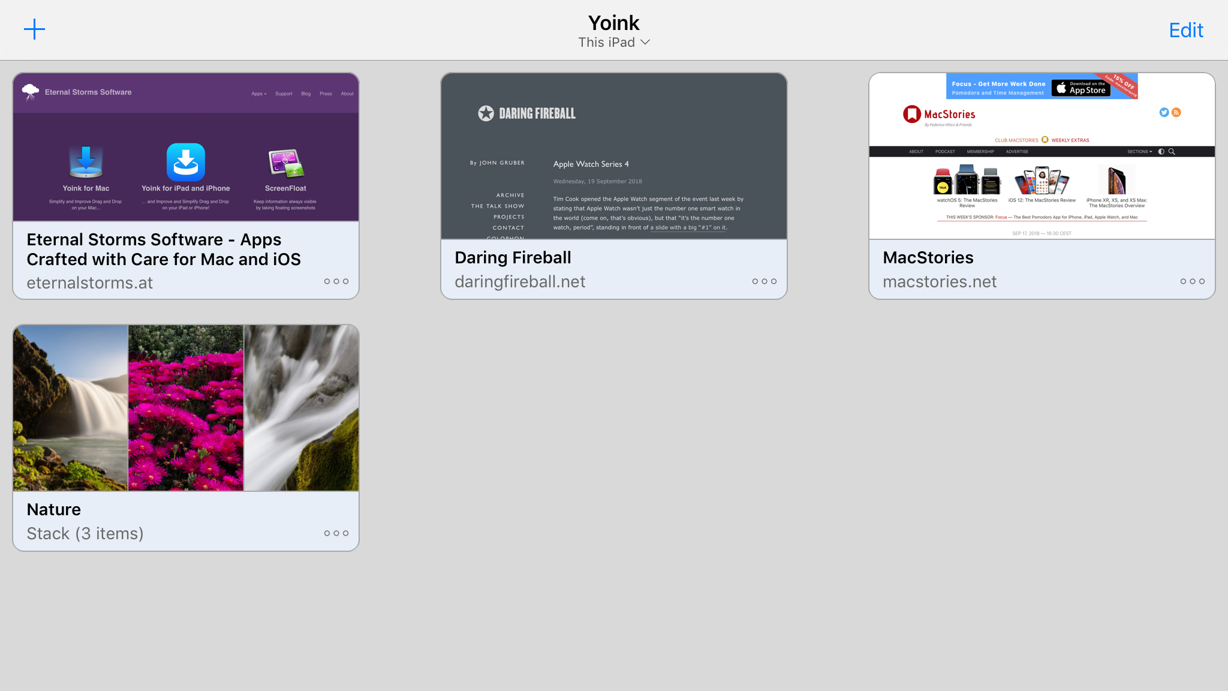This screenshot has height=691, width=1228.
Task: Click the App Store badge in MacStories preview
Action: click(x=1081, y=88)
